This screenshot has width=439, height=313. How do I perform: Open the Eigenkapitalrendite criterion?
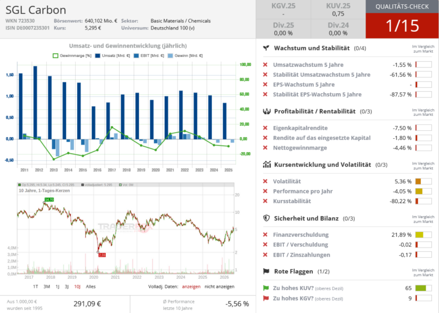(x=300, y=128)
